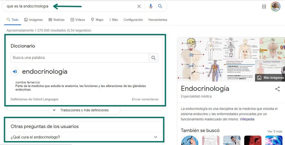
Task: Click the 'Diccionario' heading
Action: click(x=23, y=46)
